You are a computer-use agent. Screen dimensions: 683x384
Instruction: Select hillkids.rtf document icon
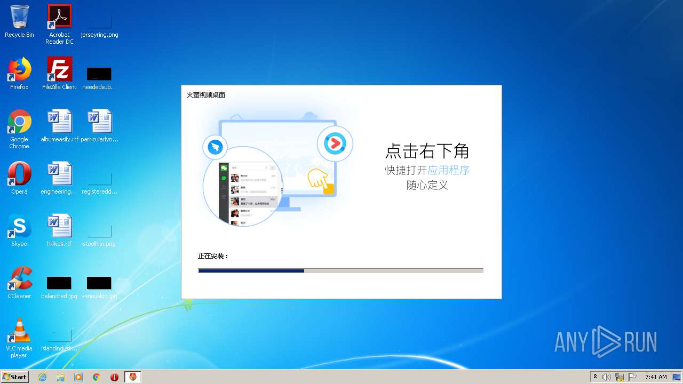click(x=59, y=230)
